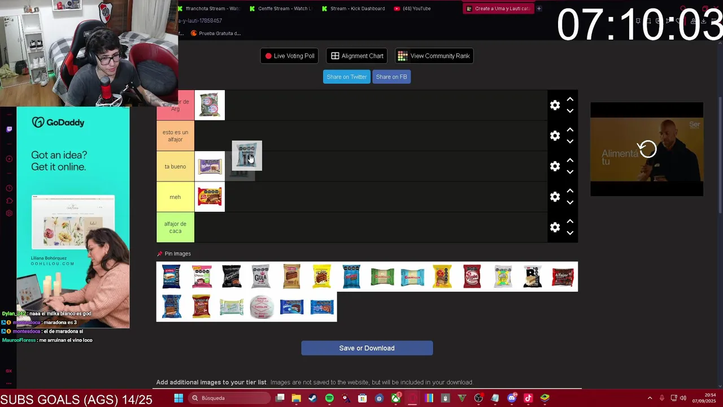Switch to the Cenffe Stream tab

pyautogui.click(x=281, y=8)
